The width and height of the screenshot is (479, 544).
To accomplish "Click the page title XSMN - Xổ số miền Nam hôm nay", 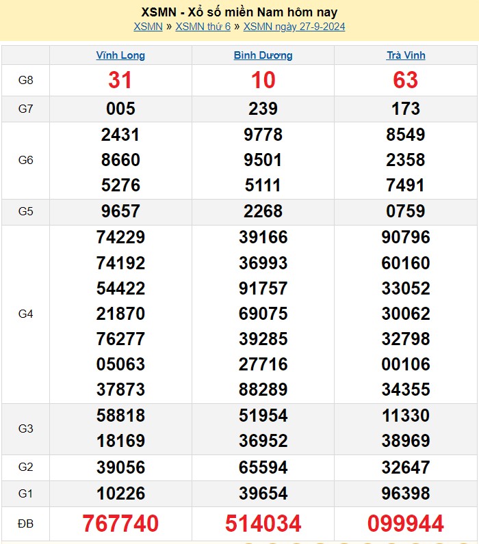I will 239,12.
